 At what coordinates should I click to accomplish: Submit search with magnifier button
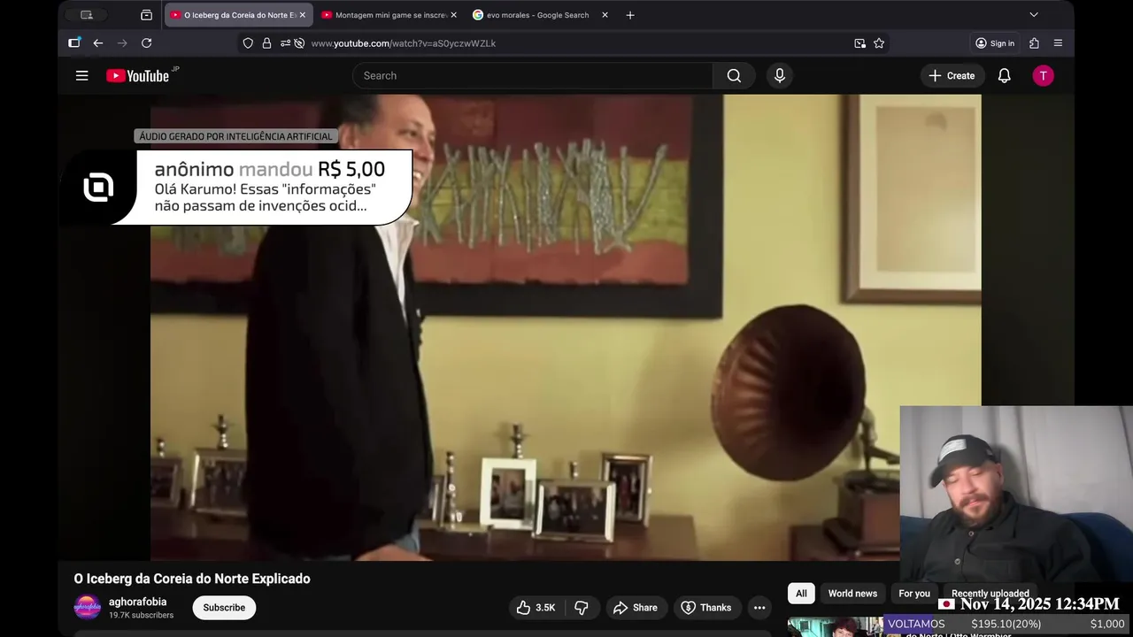coord(734,76)
